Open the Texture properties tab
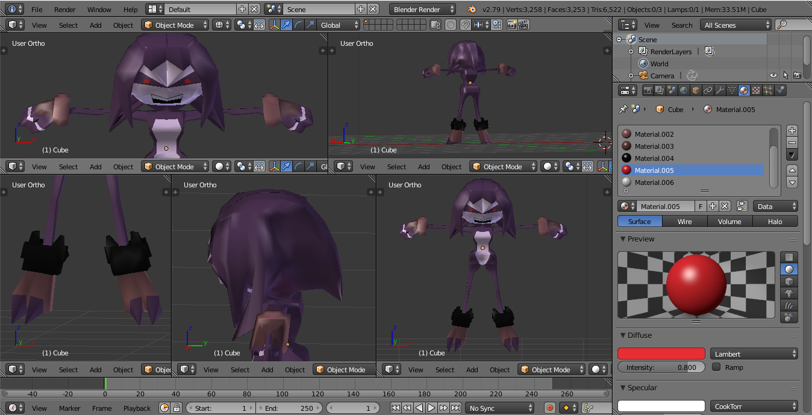Viewport: 812px width, 415px height. pyautogui.click(x=756, y=90)
